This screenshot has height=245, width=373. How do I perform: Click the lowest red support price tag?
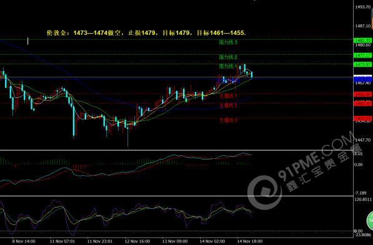tap(362, 118)
